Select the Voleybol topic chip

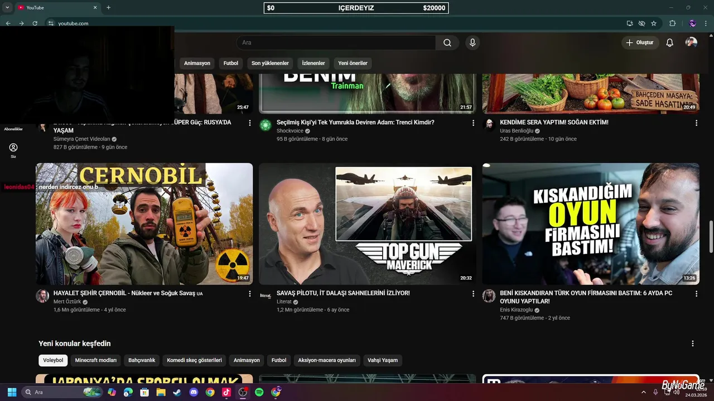[53, 360]
